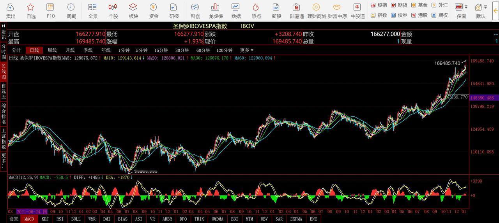This screenshot has height=223, width=499.
Task: Click the 热点 flame icon
Action: 256,7
